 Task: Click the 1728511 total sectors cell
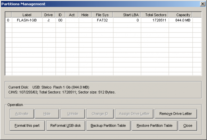point(155,20)
